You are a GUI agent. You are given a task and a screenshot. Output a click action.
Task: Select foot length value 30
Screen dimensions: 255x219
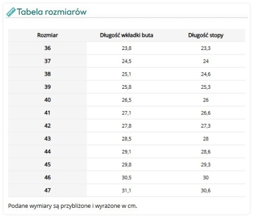click(206, 178)
